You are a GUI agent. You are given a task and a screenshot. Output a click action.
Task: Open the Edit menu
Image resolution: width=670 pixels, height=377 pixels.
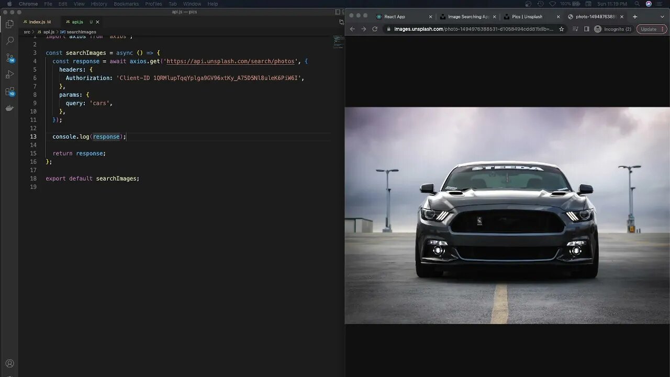pos(63,4)
